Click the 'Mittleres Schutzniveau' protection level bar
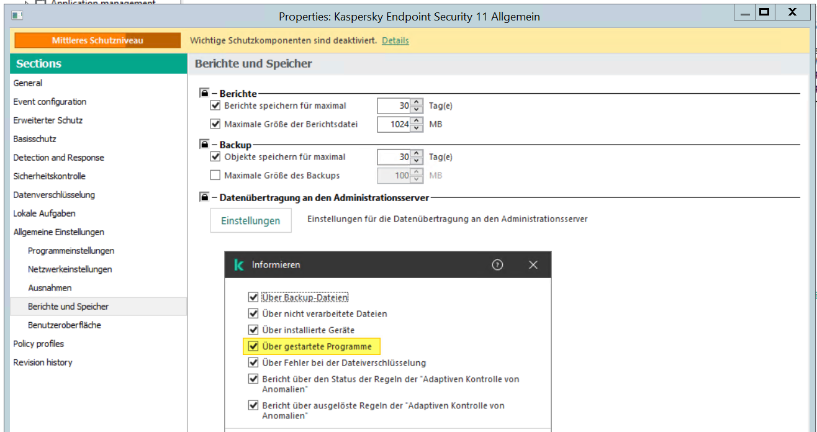 pos(97,41)
